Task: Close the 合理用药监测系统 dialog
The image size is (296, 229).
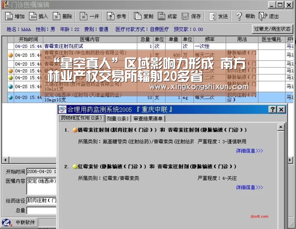Action: coord(281,109)
